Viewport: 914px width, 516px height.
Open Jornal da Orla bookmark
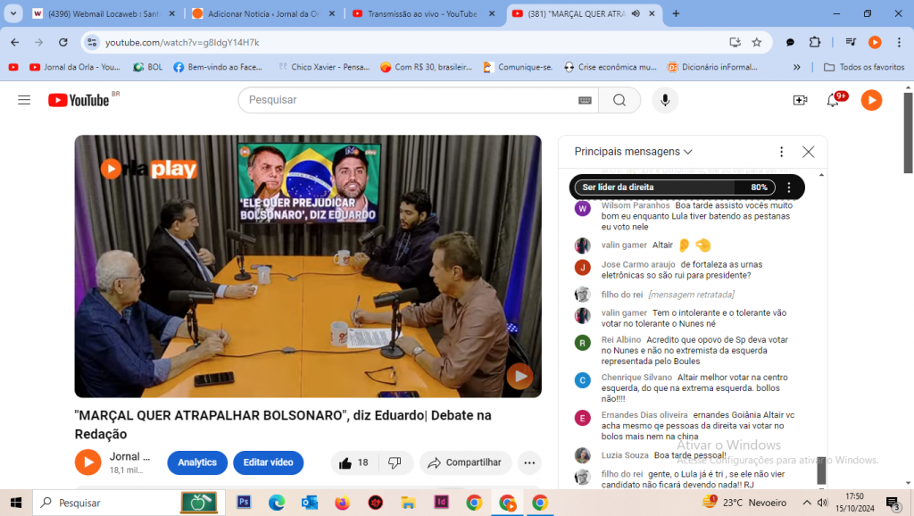[75, 67]
